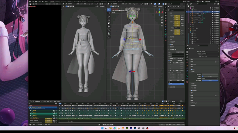This screenshot has width=238, height=133.
Task: Choose the Rotate tool in the viewport toolbar
Action: (x=109, y=20)
